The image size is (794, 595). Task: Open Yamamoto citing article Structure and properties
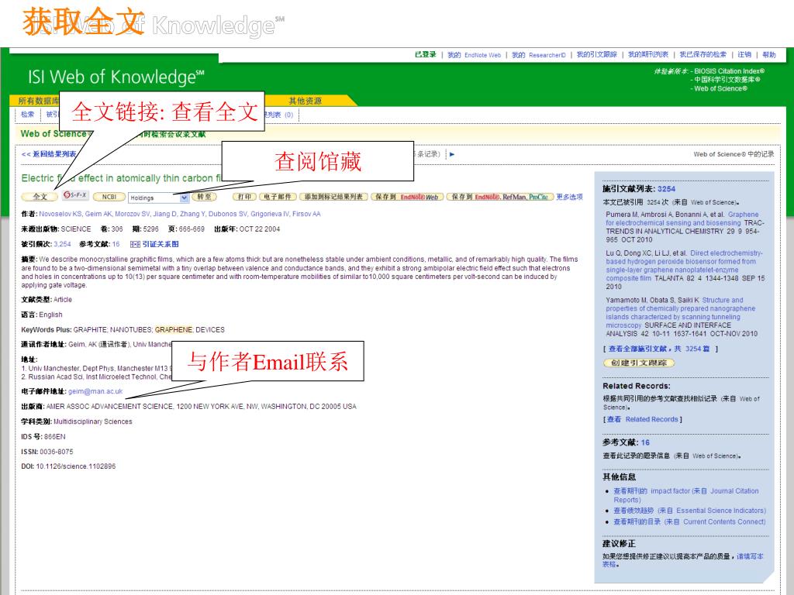680,313
